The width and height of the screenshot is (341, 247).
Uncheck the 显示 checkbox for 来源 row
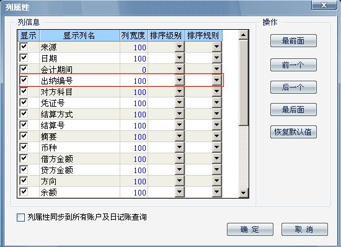coord(24,47)
